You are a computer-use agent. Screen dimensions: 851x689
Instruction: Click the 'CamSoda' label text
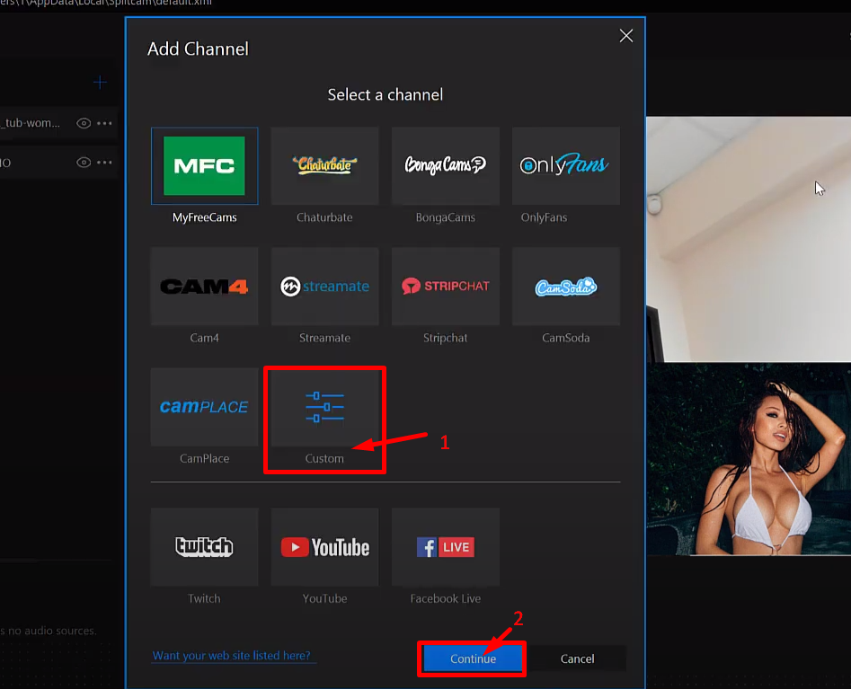(565, 338)
